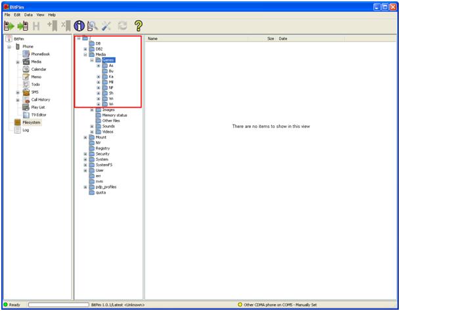This screenshot has width=473, height=311.
Task: Open the Data menu
Action: pyautogui.click(x=28, y=15)
